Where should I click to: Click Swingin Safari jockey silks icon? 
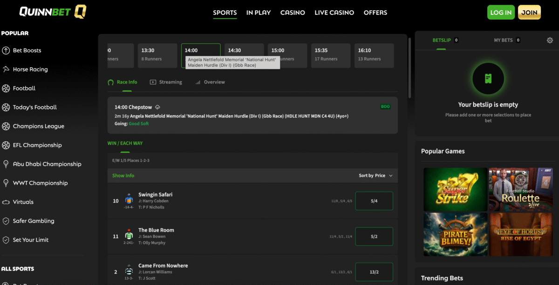(x=129, y=199)
